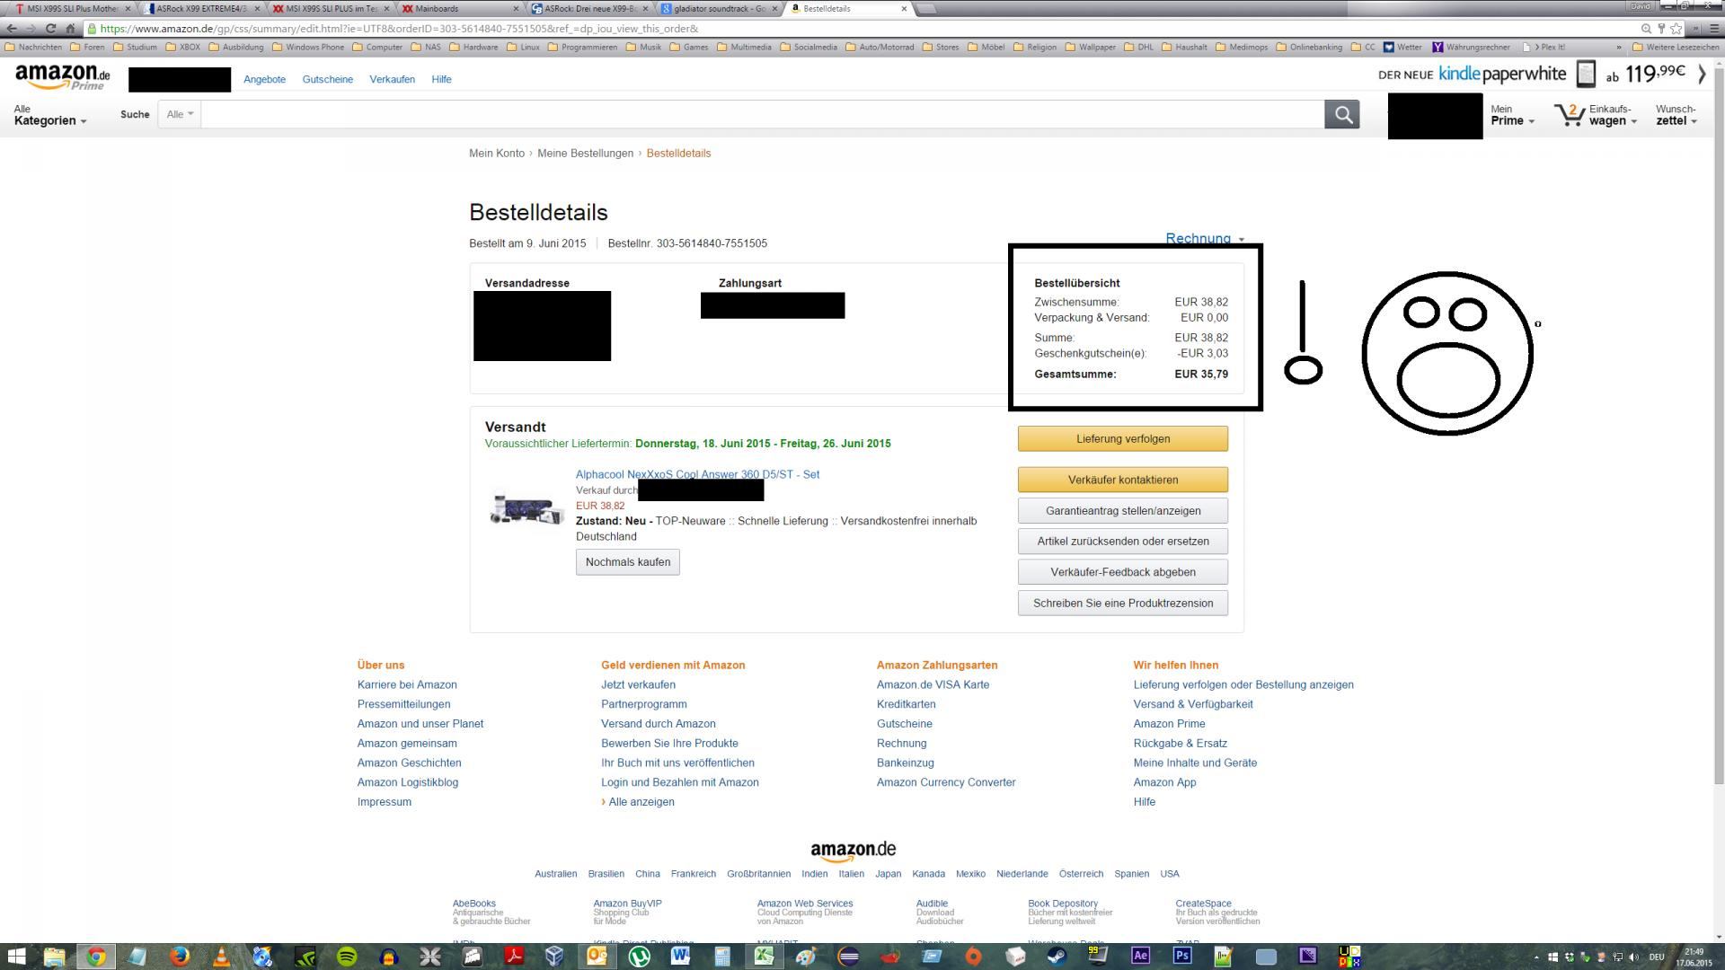Click the Chrome address bar URL
The width and height of the screenshot is (1725, 970).
pos(400,29)
